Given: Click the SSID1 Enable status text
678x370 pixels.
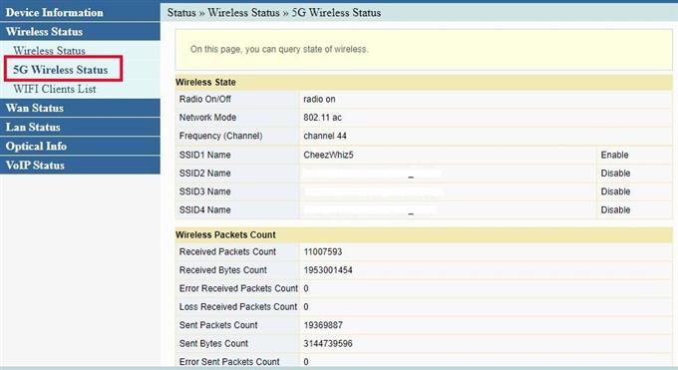Looking at the screenshot, I should click(614, 155).
